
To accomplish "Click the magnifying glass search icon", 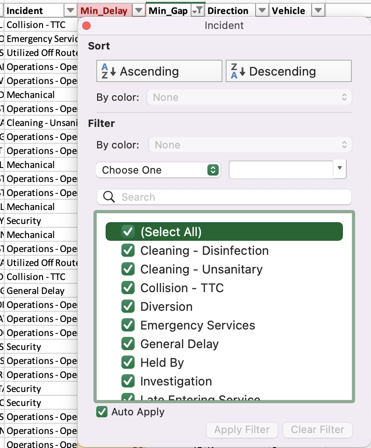I will pos(109,197).
